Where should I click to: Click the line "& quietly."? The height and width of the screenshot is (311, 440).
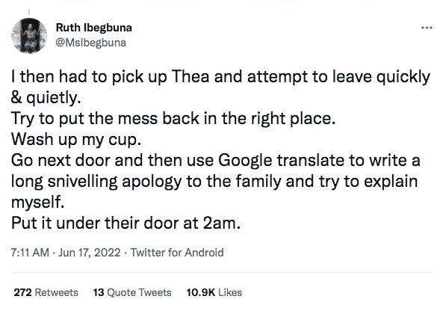(46, 98)
